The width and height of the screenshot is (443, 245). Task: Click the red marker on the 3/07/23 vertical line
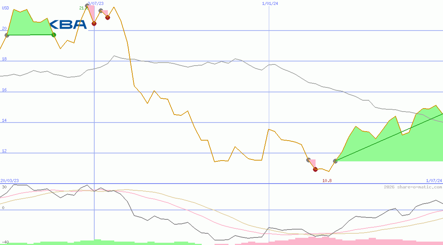click(x=94, y=23)
